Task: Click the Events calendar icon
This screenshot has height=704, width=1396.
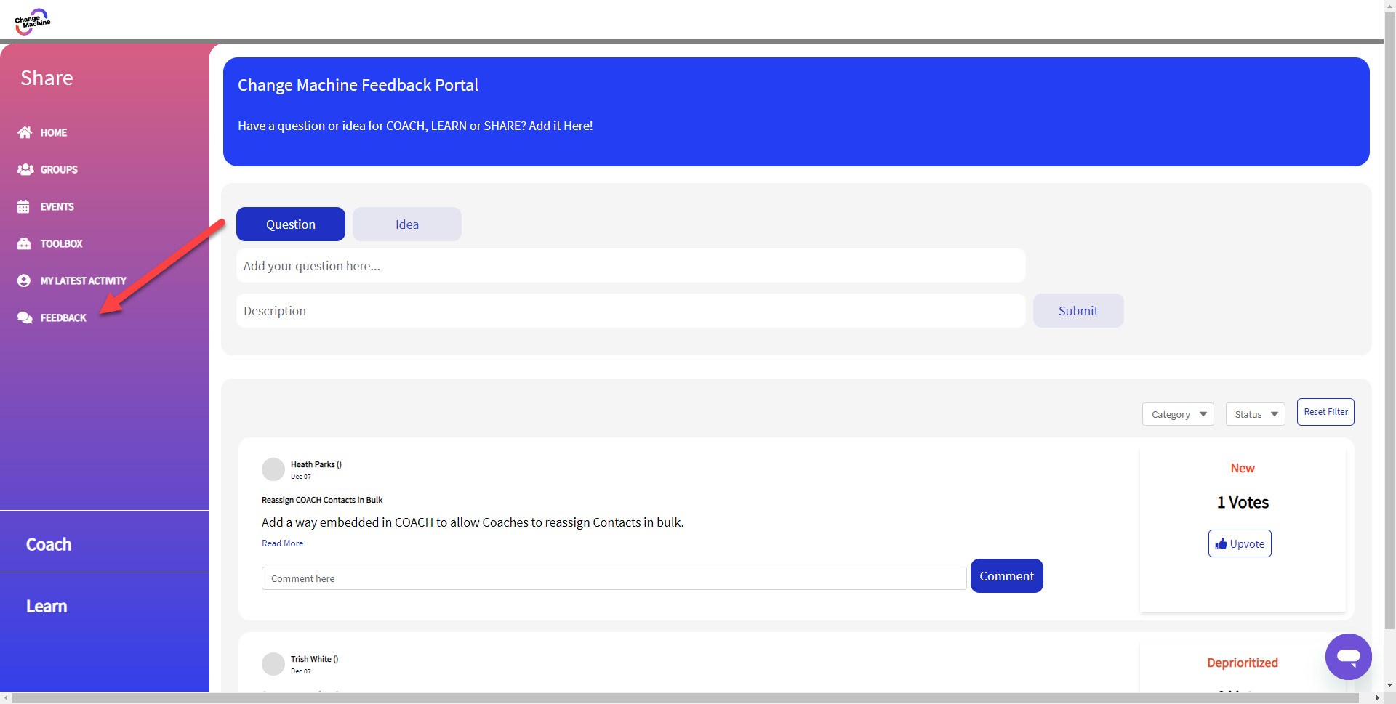Action: [x=23, y=206]
